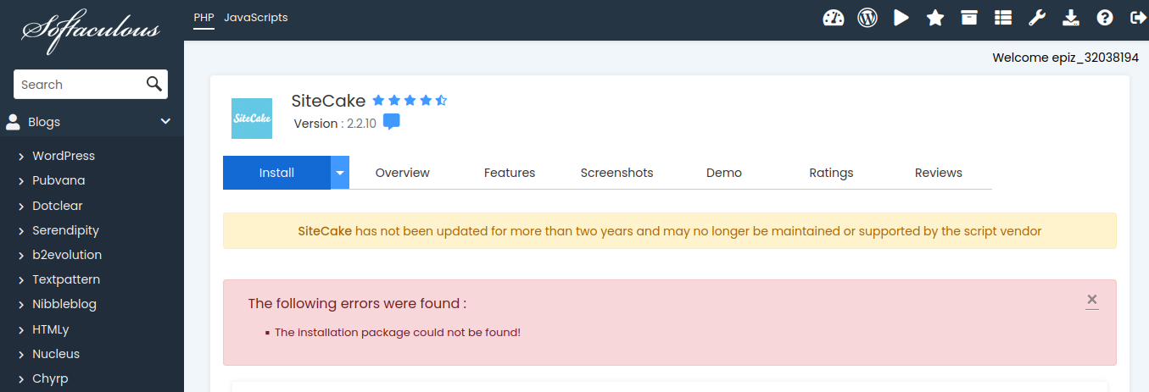Screen dimensions: 1149x392
Task: Collapse the Blogs category in sidebar
Action: (165, 122)
